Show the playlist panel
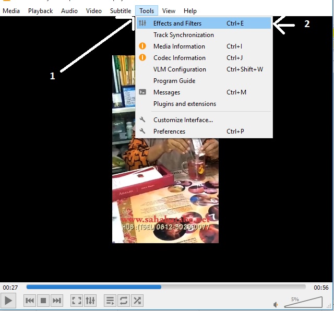Image resolution: width=334 pixels, height=311 pixels. point(110,301)
